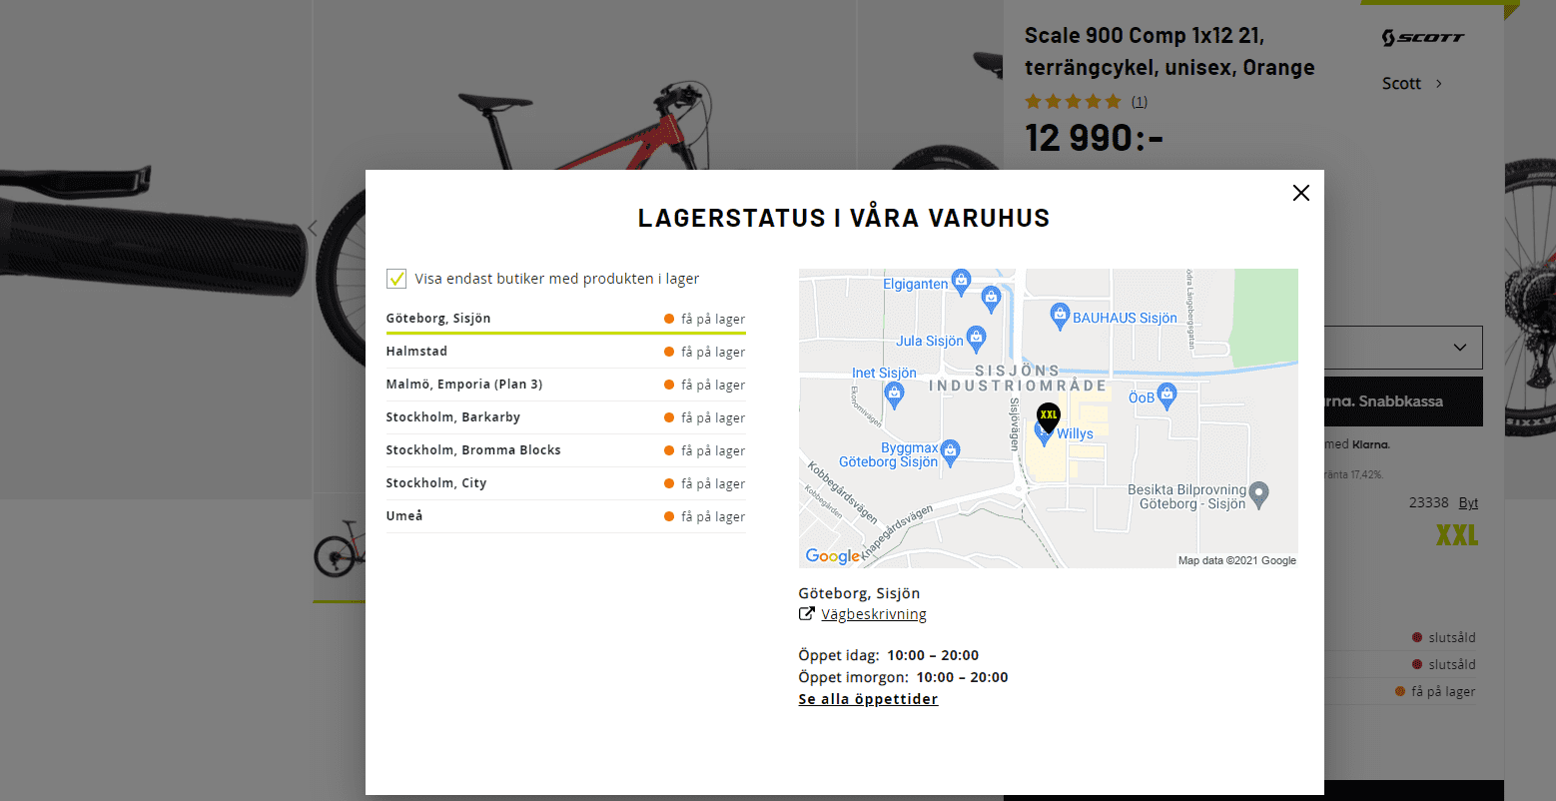Click the 'få på lager' status for Umeå

(x=713, y=517)
